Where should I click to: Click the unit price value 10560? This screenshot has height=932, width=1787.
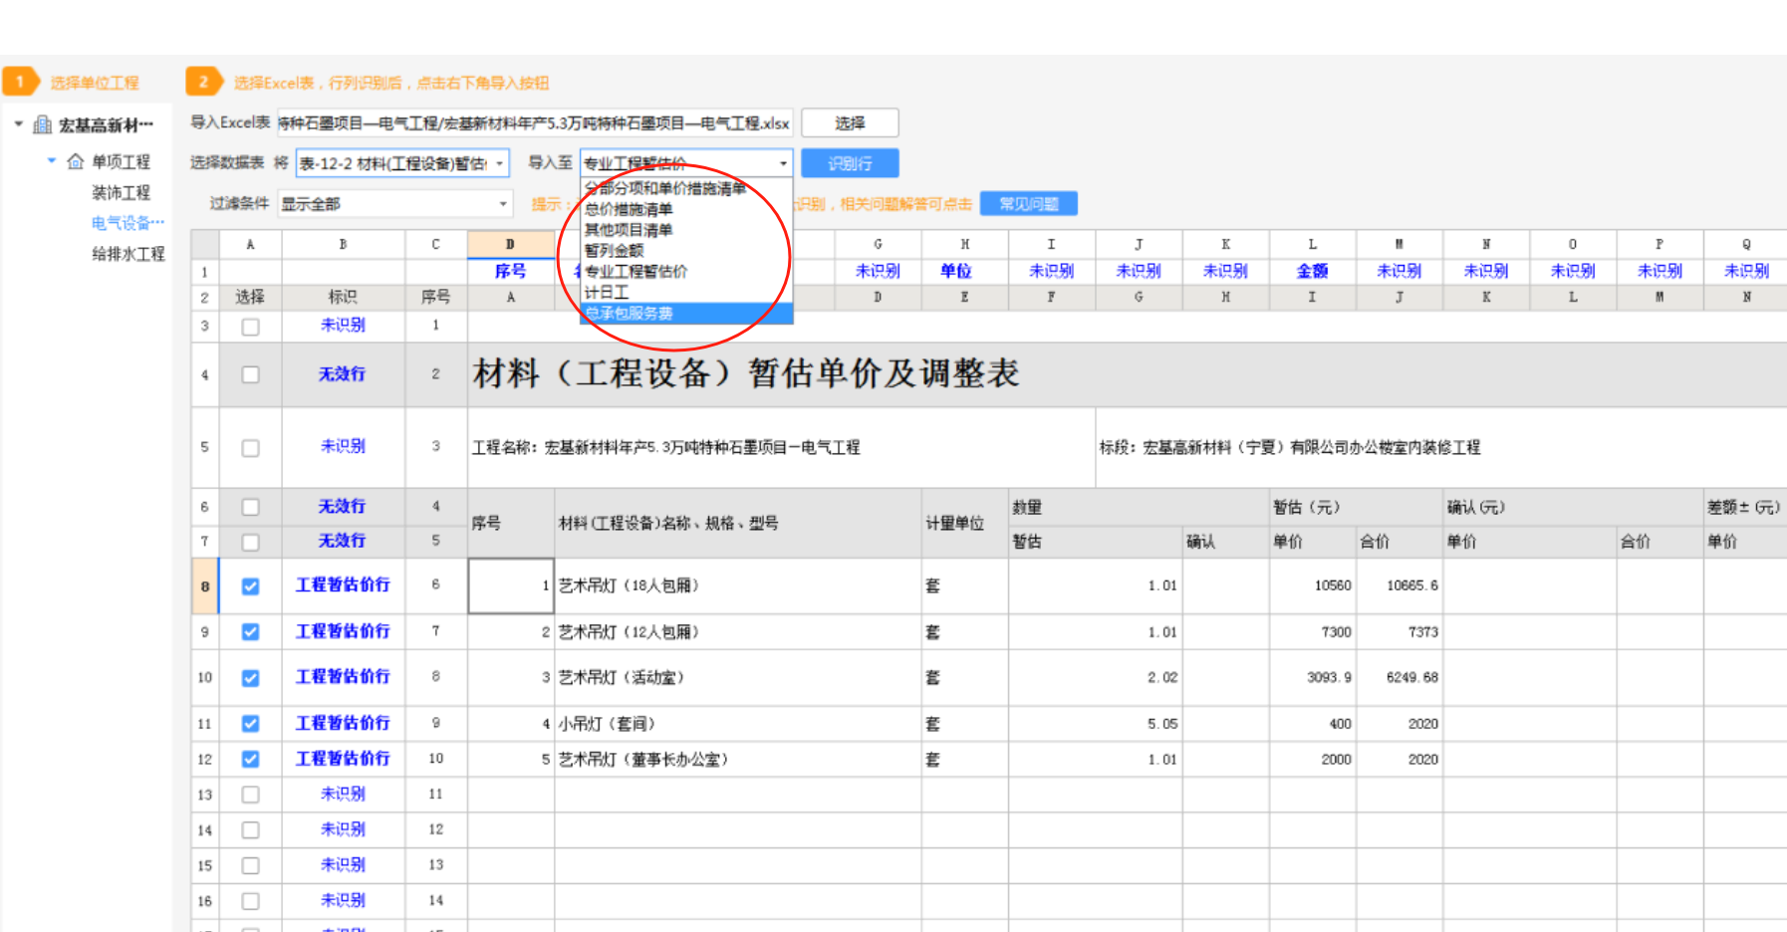tap(1333, 585)
